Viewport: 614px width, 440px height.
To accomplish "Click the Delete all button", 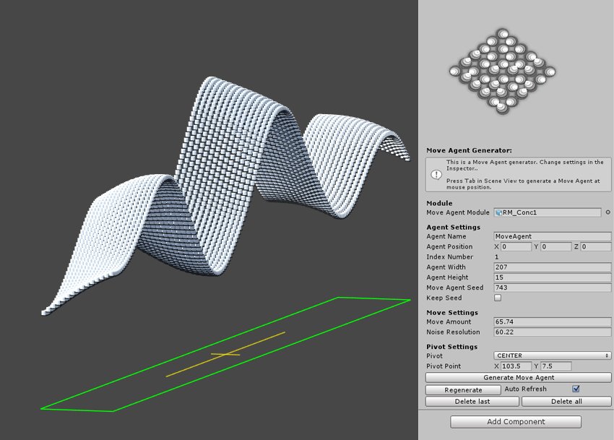I will click(568, 401).
